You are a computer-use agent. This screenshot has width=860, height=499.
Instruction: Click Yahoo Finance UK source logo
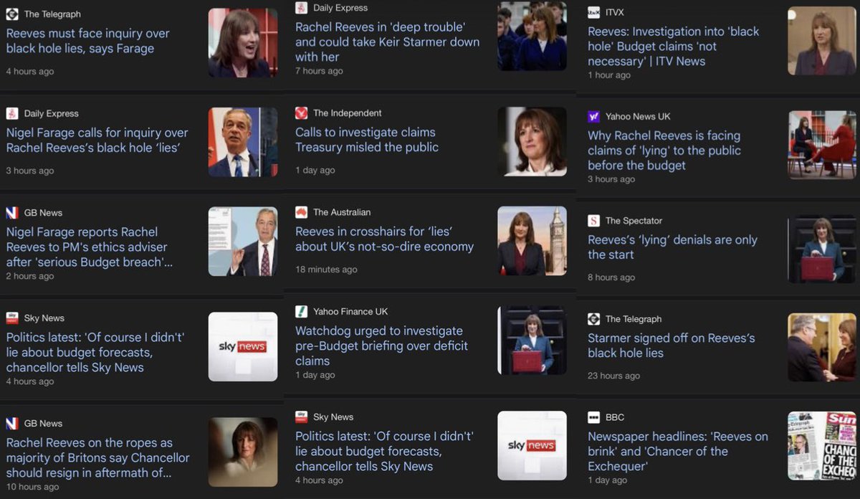coord(302,311)
